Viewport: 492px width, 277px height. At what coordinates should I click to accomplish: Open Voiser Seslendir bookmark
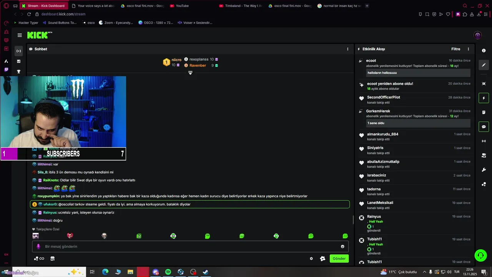pos(195,23)
